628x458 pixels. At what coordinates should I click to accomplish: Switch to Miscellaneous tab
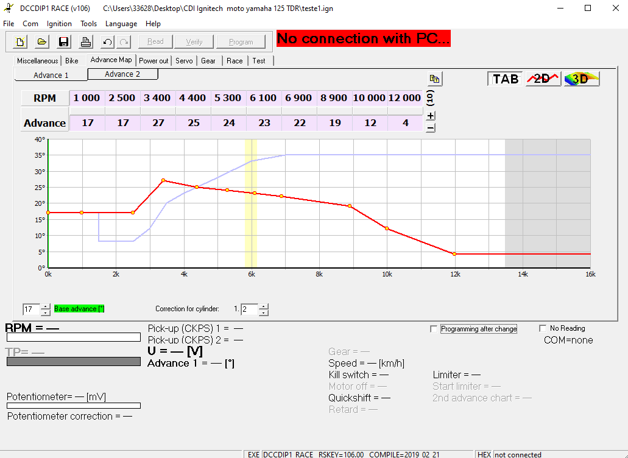(x=37, y=61)
